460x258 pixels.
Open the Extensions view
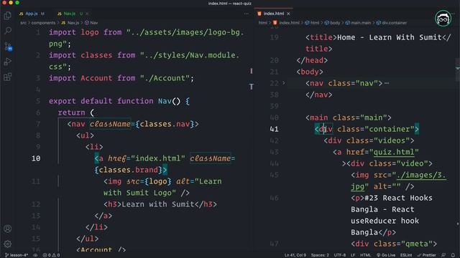tap(8, 77)
